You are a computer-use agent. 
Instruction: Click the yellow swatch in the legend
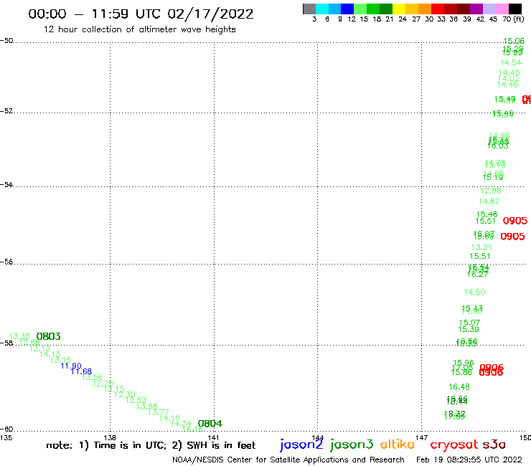point(399,9)
